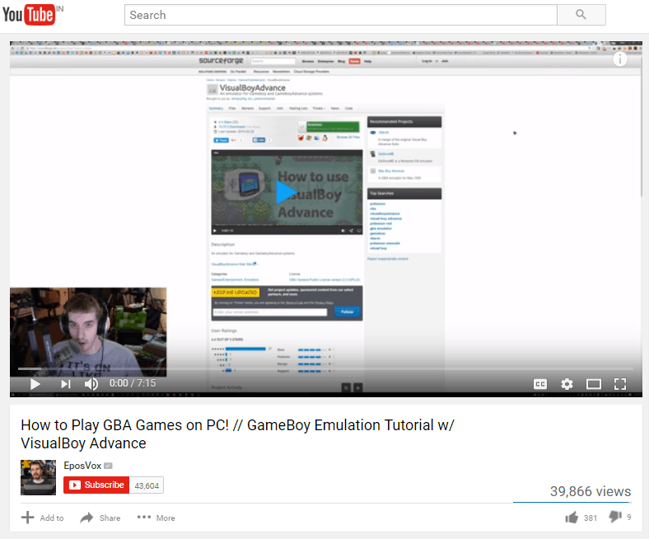
Task: Play the video
Action: [35, 384]
